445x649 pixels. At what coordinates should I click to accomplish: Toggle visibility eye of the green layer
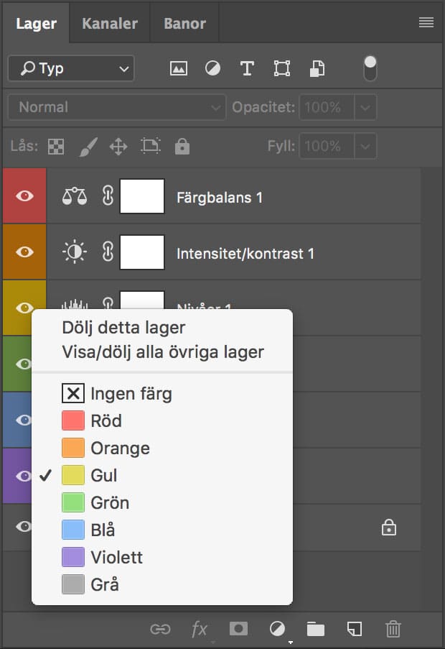tap(24, 364)
